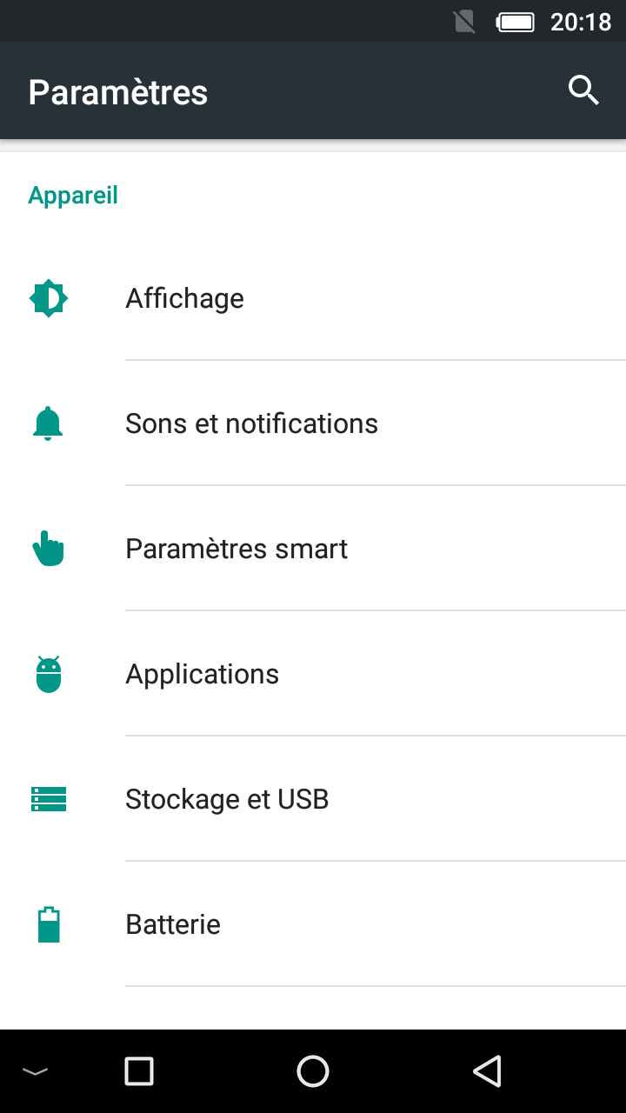The height and width of the screenshot is (1113, 626).
Task: Tap the pointing hand smart settings icon
Action: pos(49,549)
